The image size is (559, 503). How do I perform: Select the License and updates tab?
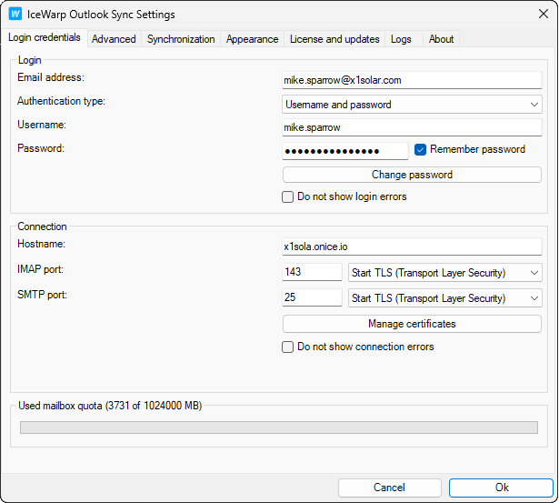(x=334, y=39)
